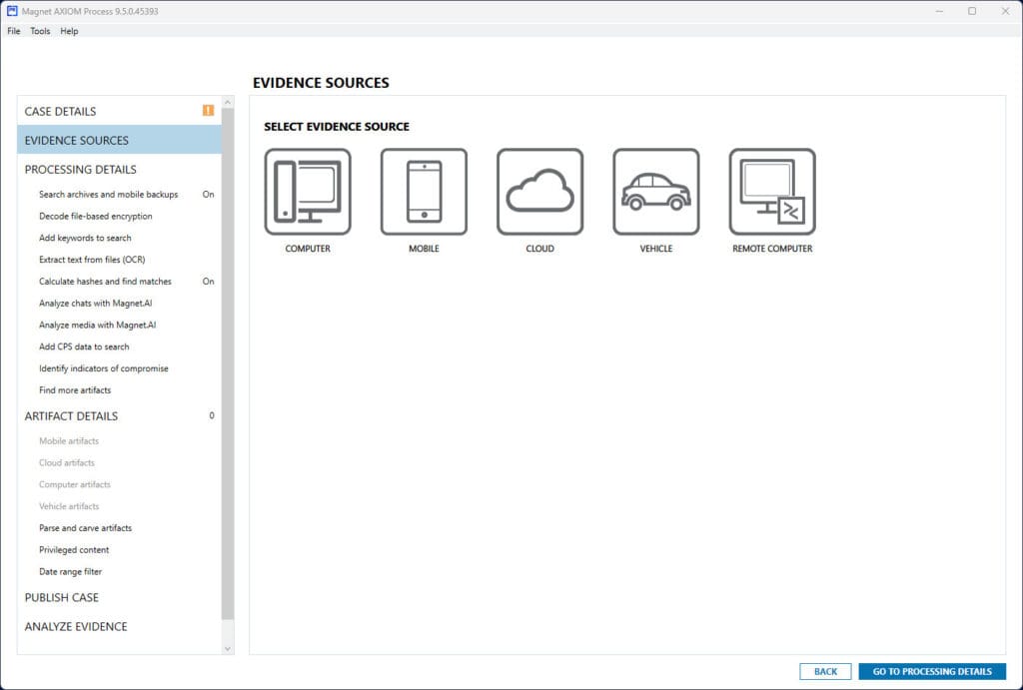Choose the Mobile evidence source icon

point(424,192)
